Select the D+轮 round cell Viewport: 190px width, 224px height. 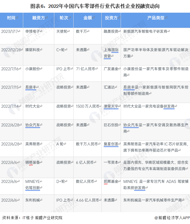tap(61, 181)
